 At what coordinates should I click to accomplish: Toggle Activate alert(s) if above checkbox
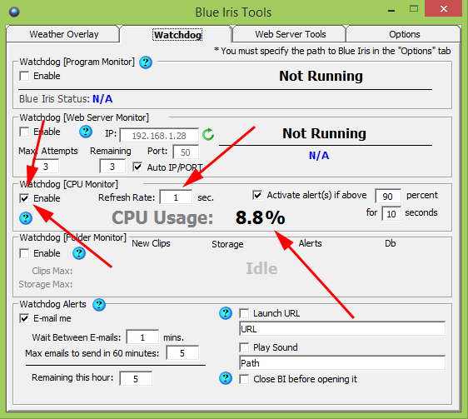[257, 195]
